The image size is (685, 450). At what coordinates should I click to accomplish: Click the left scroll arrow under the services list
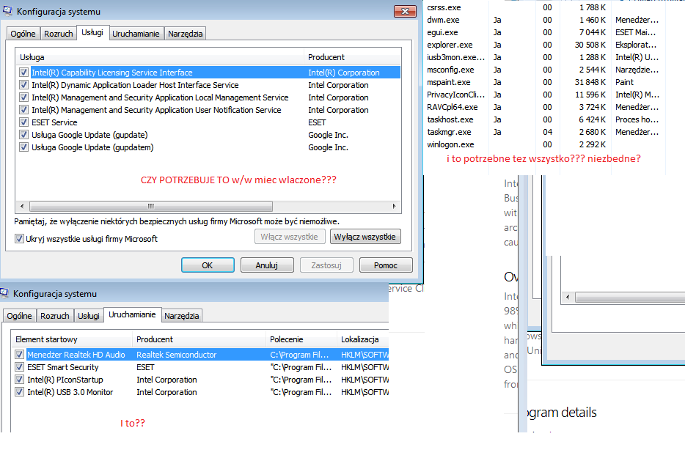pyautogui.click(x=22, y=206)
